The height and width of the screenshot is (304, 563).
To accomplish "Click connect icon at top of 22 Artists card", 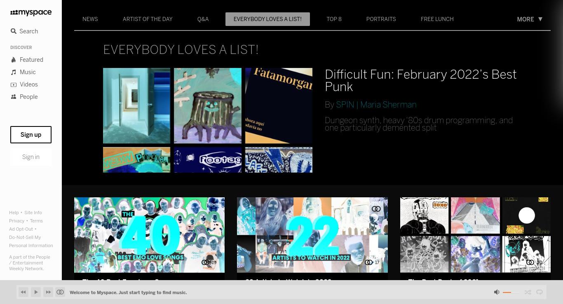I will coord(376,209).
